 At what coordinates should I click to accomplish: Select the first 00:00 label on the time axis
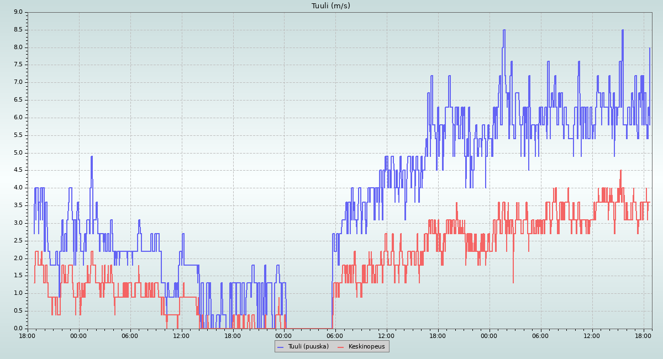click(78, 335)
